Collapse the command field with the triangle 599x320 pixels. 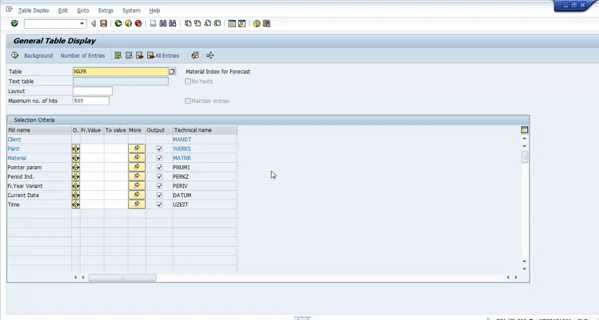93,23
